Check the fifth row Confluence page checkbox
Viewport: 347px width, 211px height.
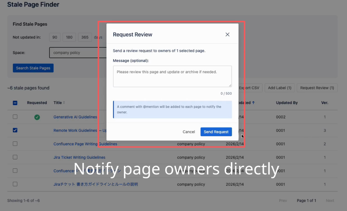pos(15,171)
